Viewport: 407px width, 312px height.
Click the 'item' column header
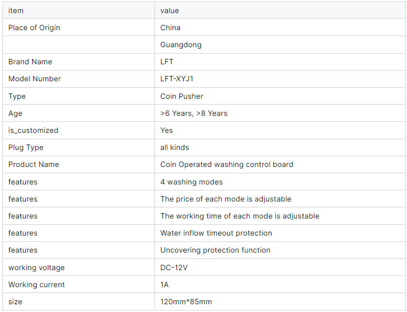click(x=78, y=10)
